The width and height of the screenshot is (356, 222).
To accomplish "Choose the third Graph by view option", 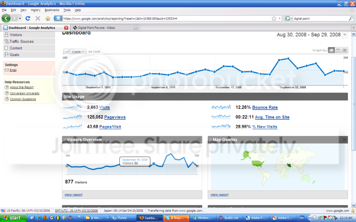I will [x=345, y=50].
